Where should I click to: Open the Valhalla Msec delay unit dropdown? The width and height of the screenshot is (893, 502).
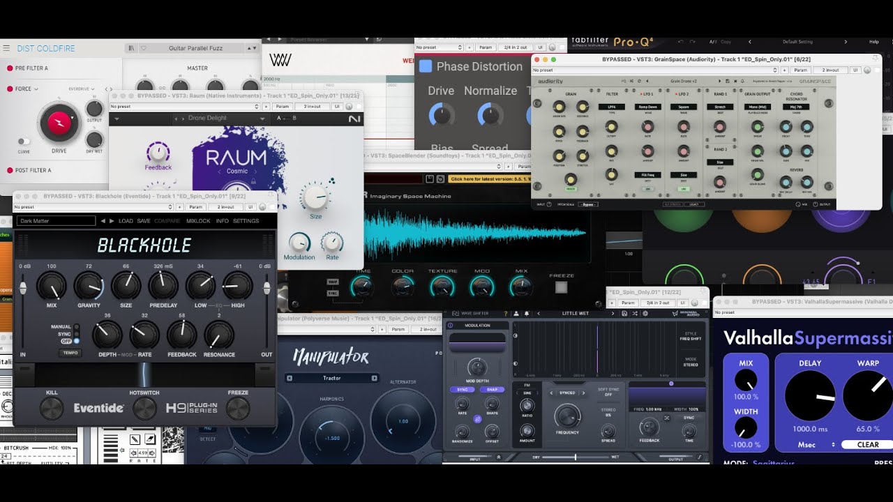coord(818,444)
